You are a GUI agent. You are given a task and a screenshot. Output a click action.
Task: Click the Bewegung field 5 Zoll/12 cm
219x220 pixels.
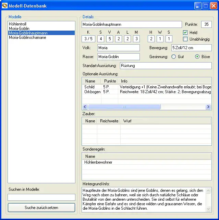[x=192, y=48]
